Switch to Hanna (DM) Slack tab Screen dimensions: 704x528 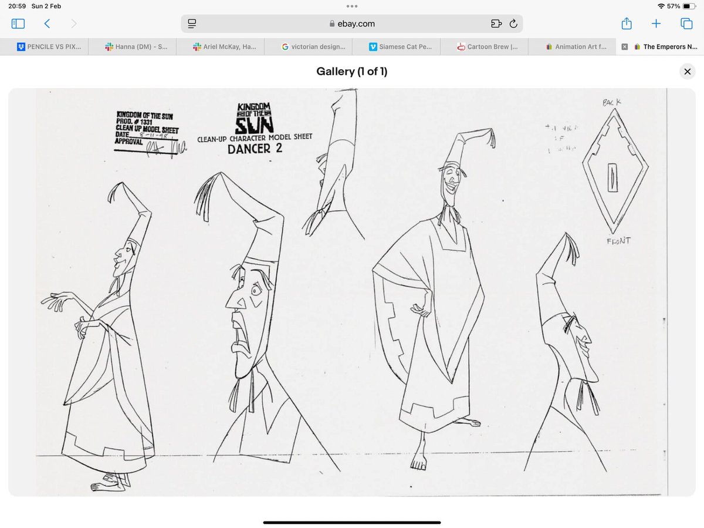click(132, 47)
